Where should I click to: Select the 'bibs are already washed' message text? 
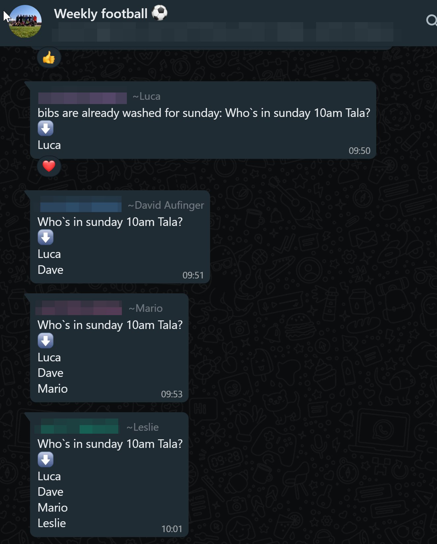(x=203, y=113)
